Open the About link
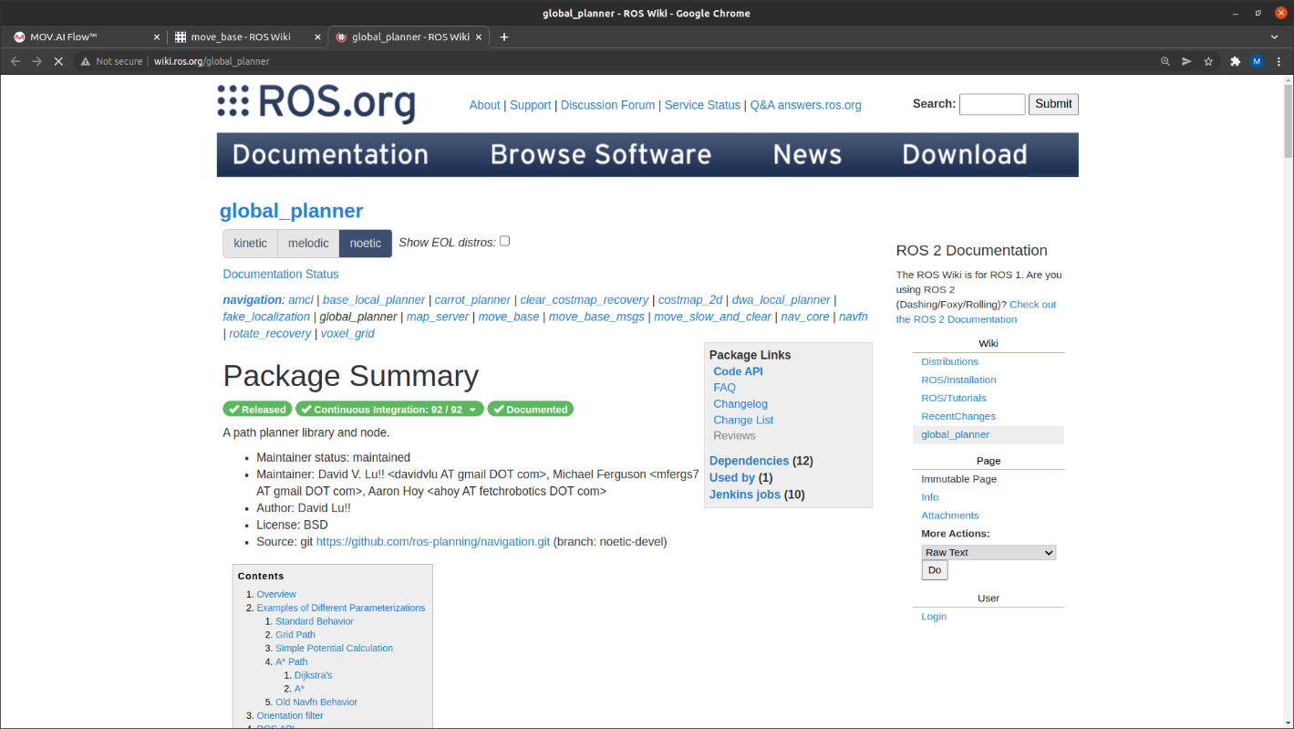Viewport: 1294px width, 729px height. 484,105
